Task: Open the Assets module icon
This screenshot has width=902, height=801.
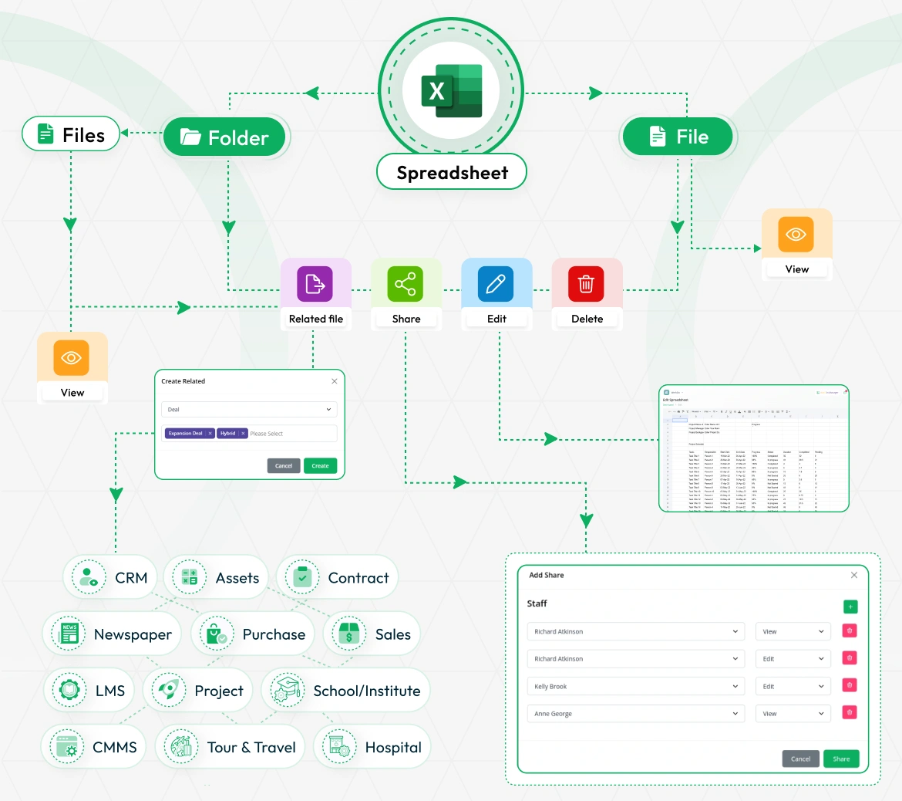Action: [x=189, y=577]
